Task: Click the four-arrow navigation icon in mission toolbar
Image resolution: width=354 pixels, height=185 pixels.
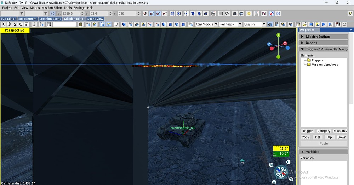Action: click(116, 24)
